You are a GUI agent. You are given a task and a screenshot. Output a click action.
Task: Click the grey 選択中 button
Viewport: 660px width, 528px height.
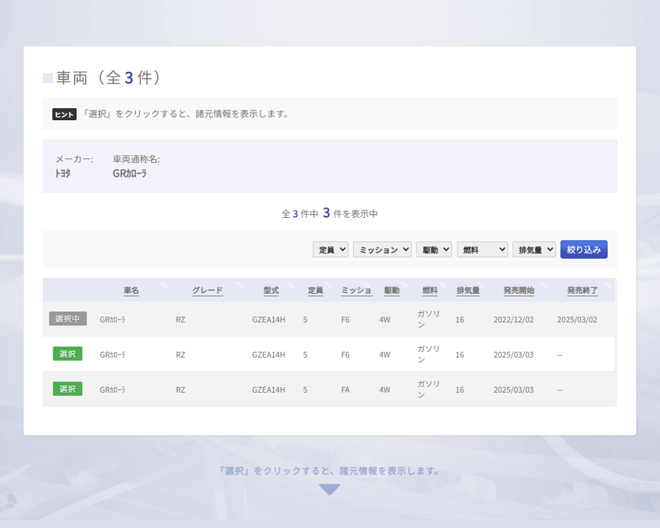[68, 319]
